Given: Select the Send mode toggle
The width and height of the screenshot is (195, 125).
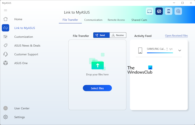Looking at the screenshot, I should tap(101, 35).
